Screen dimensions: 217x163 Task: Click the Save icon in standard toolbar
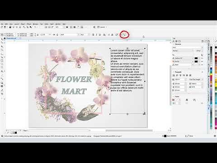(10, 27)
